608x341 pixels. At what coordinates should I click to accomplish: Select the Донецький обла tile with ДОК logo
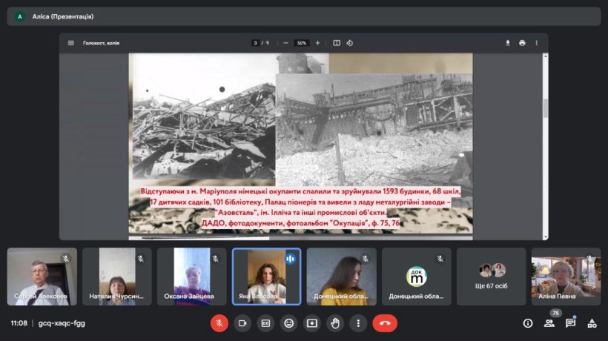pyautogui.click(x=417, y=277)
